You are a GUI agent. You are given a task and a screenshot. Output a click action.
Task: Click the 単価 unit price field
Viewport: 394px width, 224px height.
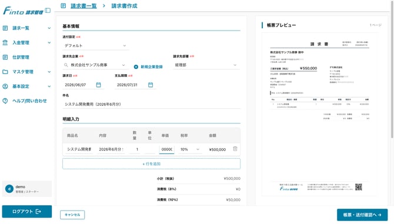click(166, 149)
